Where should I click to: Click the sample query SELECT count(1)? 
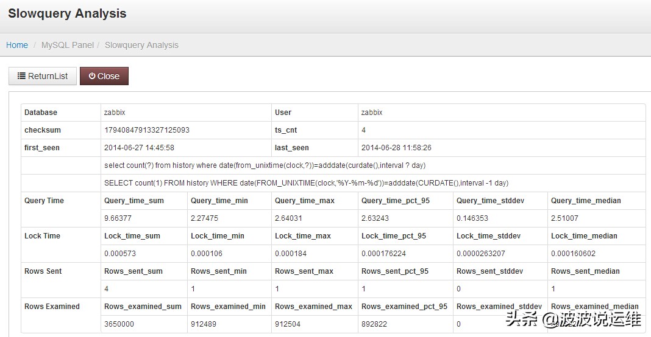point(306,183)
